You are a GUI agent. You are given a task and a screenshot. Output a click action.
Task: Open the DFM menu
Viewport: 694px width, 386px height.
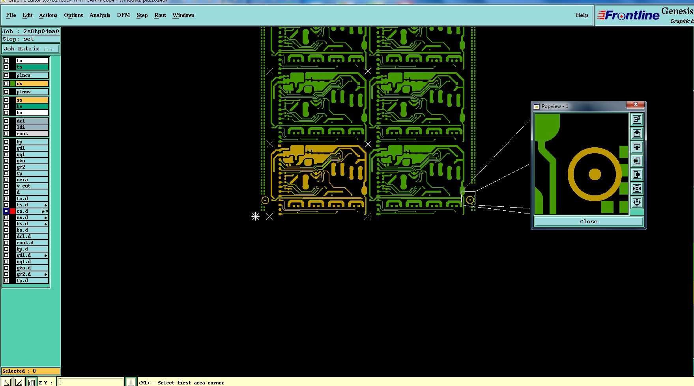pos(123,15)
